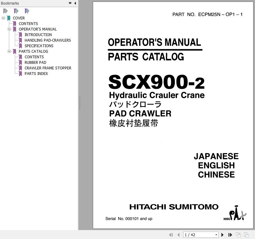
Task: Jump to the PARTS INDEX bookmark
Action: [x=36, y=73]
